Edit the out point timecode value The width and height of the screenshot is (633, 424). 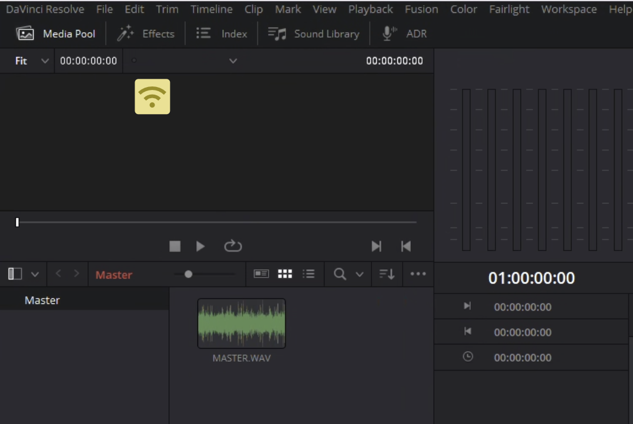(x=523, y=332)
